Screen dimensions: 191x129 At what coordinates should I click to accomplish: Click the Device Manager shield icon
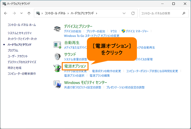(123, 31)
